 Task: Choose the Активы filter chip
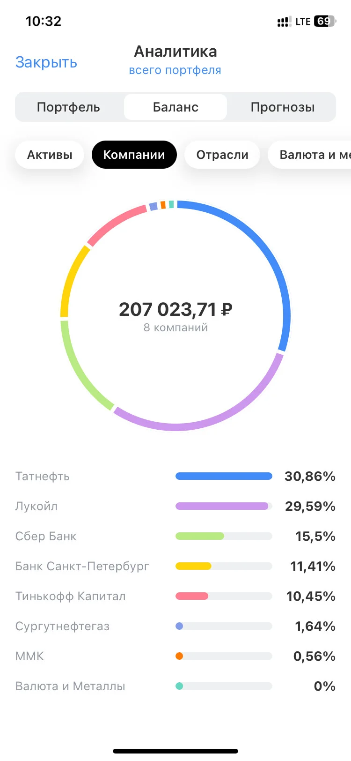pos(50,155)
